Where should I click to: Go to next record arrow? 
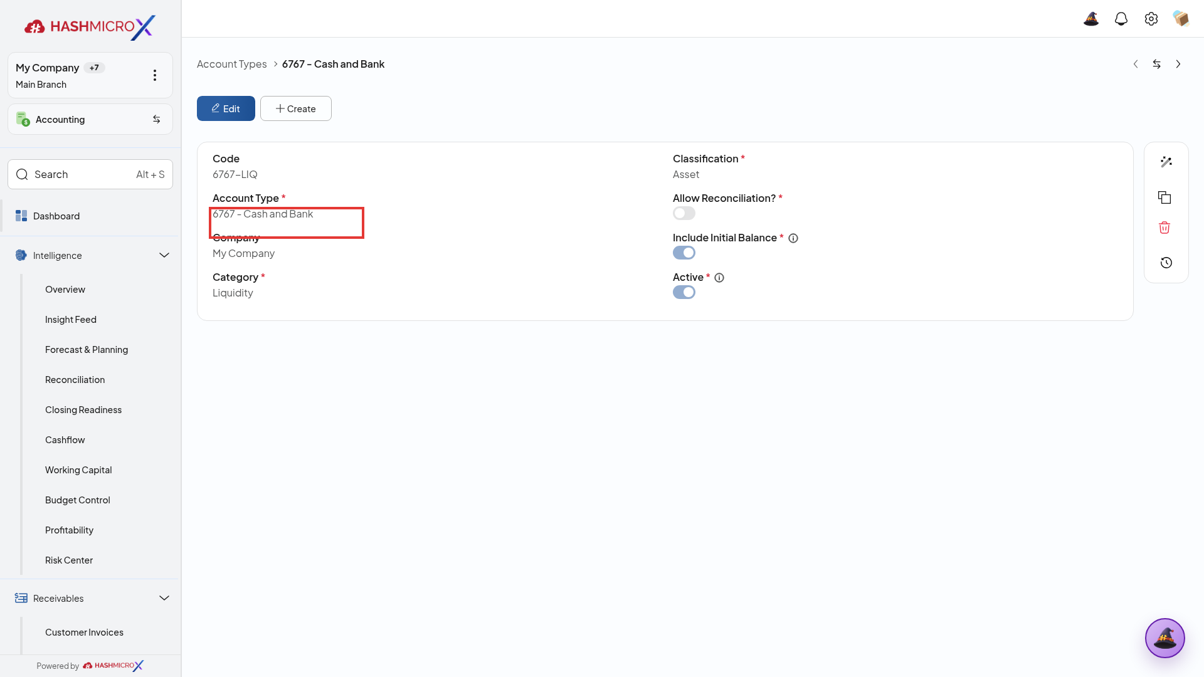pos(1178,64)
